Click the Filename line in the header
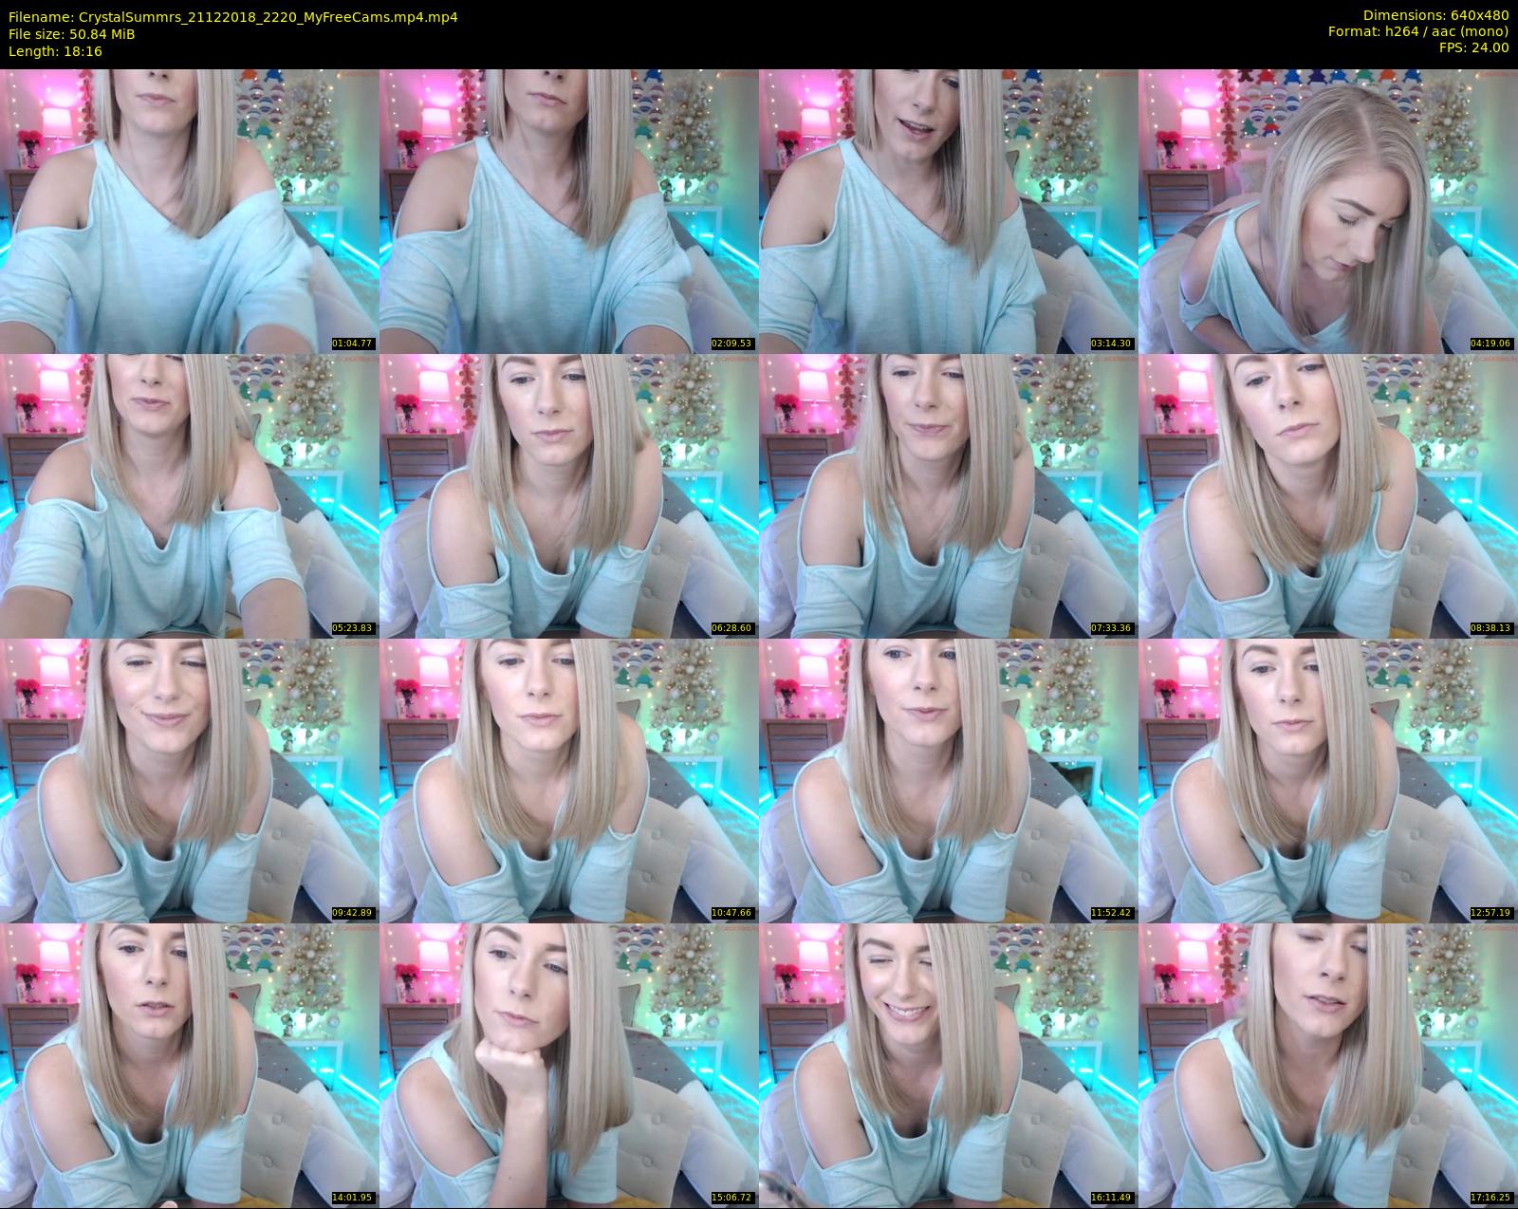Viewport: 1518px width, 1209px height. tap(233, 17)
